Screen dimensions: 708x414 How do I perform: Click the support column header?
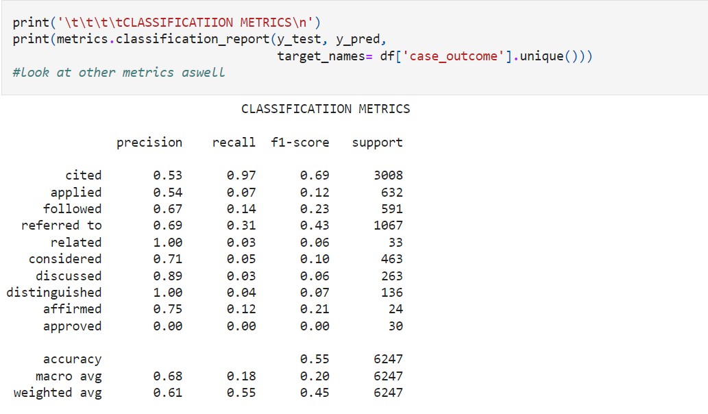[x=377, y=143]
